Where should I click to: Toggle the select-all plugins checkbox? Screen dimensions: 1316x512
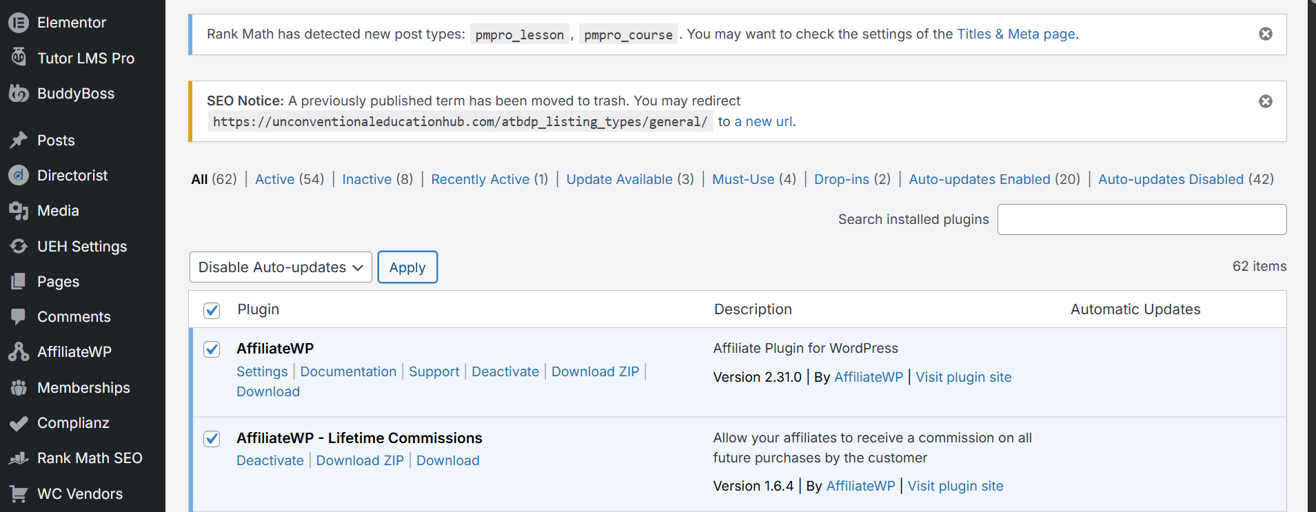(212, 310)
